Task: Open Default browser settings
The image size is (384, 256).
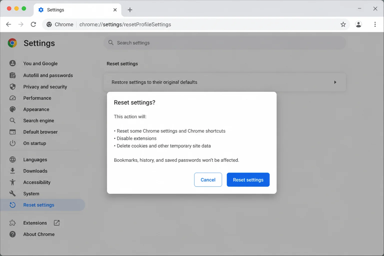Action: tap(40, 132)
